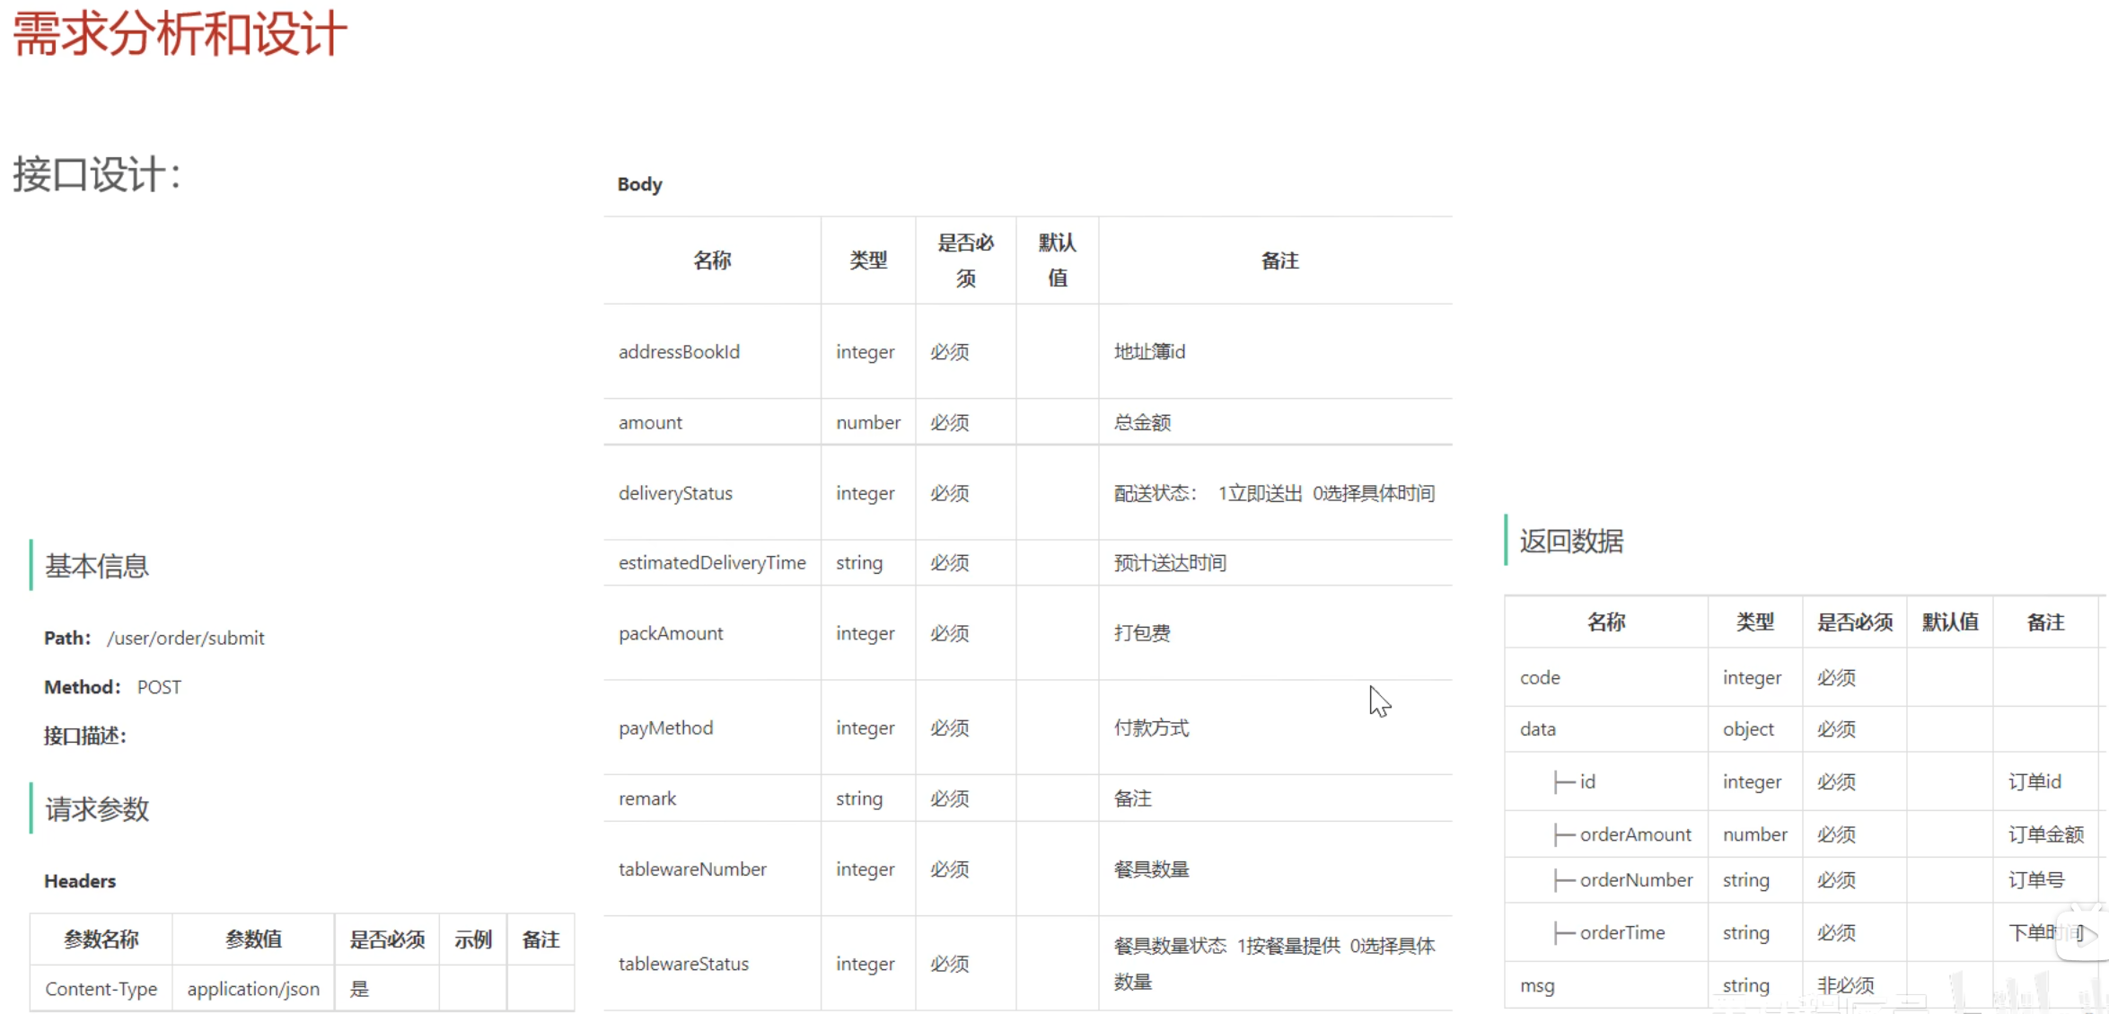Screen dimensions: 2109x1014
Task: Click the 返回数据 section heading
Action: tap(1570, 542)
